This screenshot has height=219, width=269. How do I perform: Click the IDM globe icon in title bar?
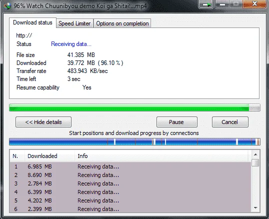[7, 6]
